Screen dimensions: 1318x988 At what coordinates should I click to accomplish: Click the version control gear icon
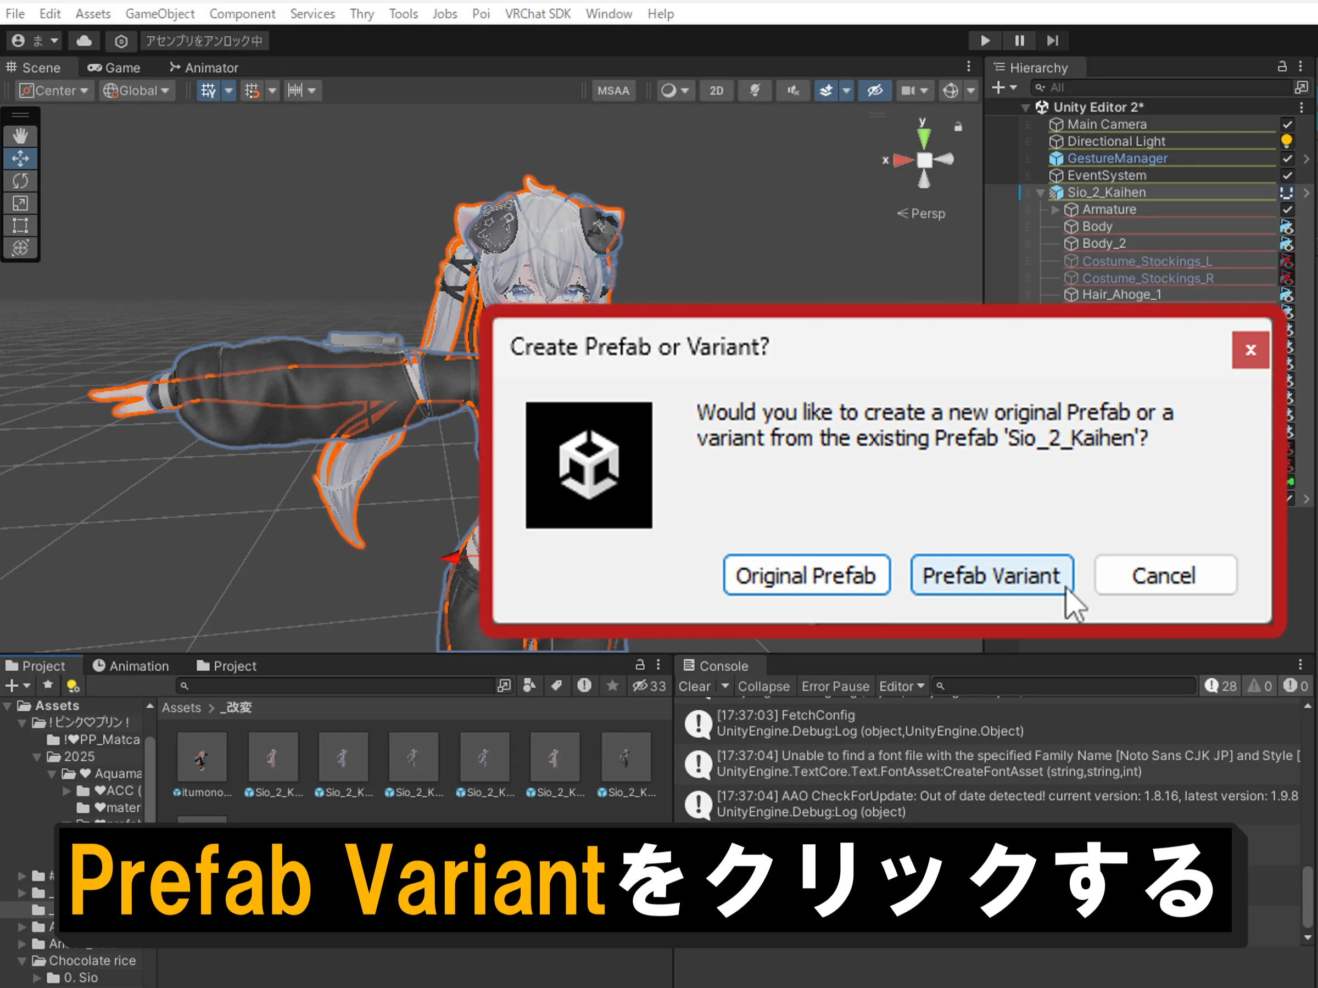point(121,41)
